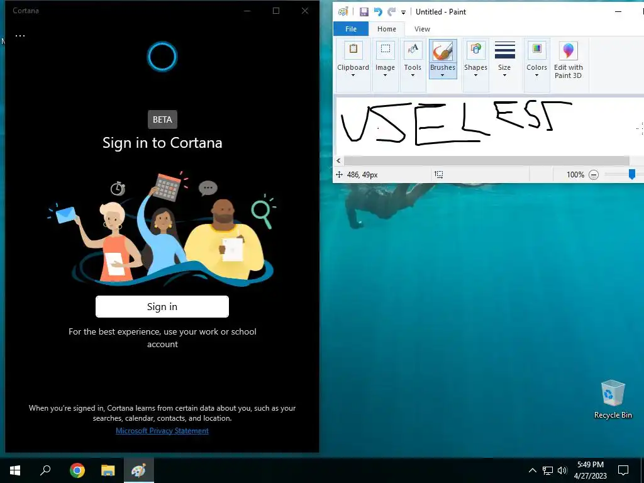Open File Explorer from the taskbar
The width and height of the screenshot is (644, 483).
[108, 470]
